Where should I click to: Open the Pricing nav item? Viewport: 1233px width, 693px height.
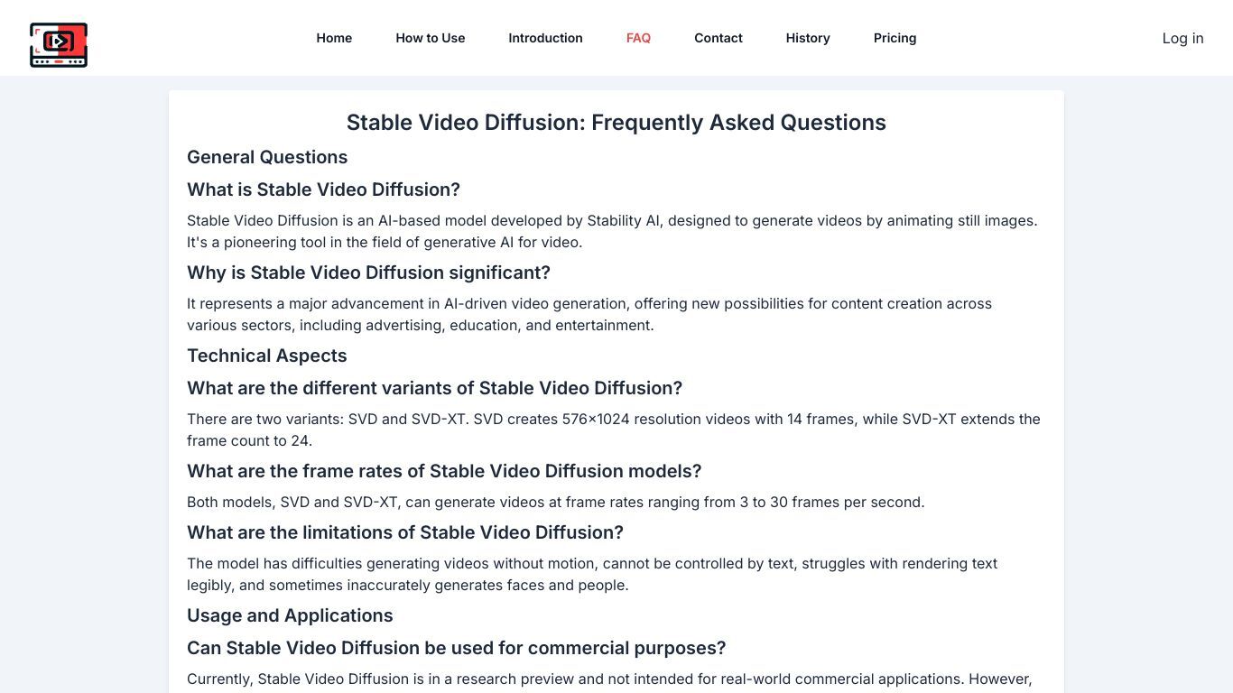click(895, 38)
